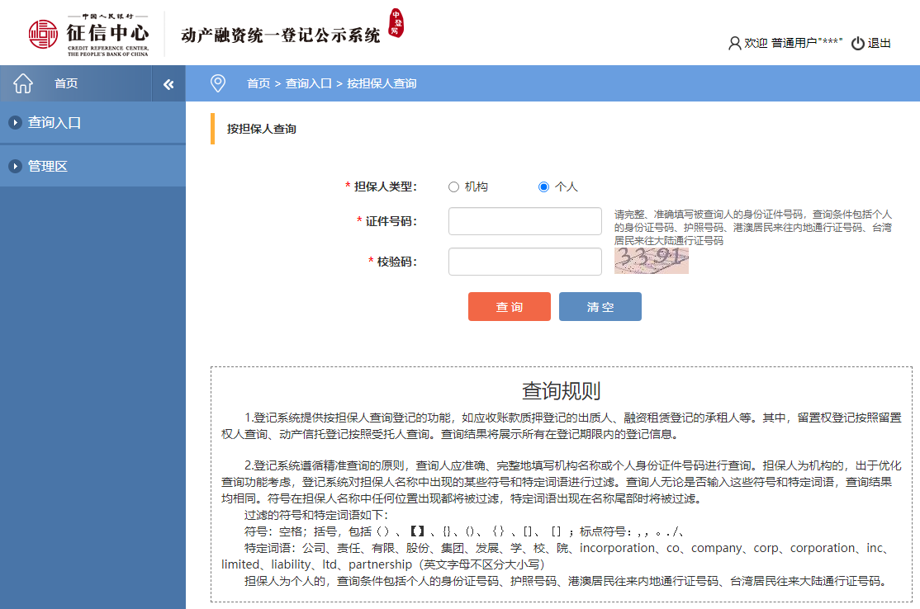Click the house icon in the sidebar
This screenshot has height=609, width=920.
coord(23,83)
